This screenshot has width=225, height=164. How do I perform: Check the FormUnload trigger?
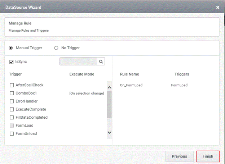coord(12,133)
